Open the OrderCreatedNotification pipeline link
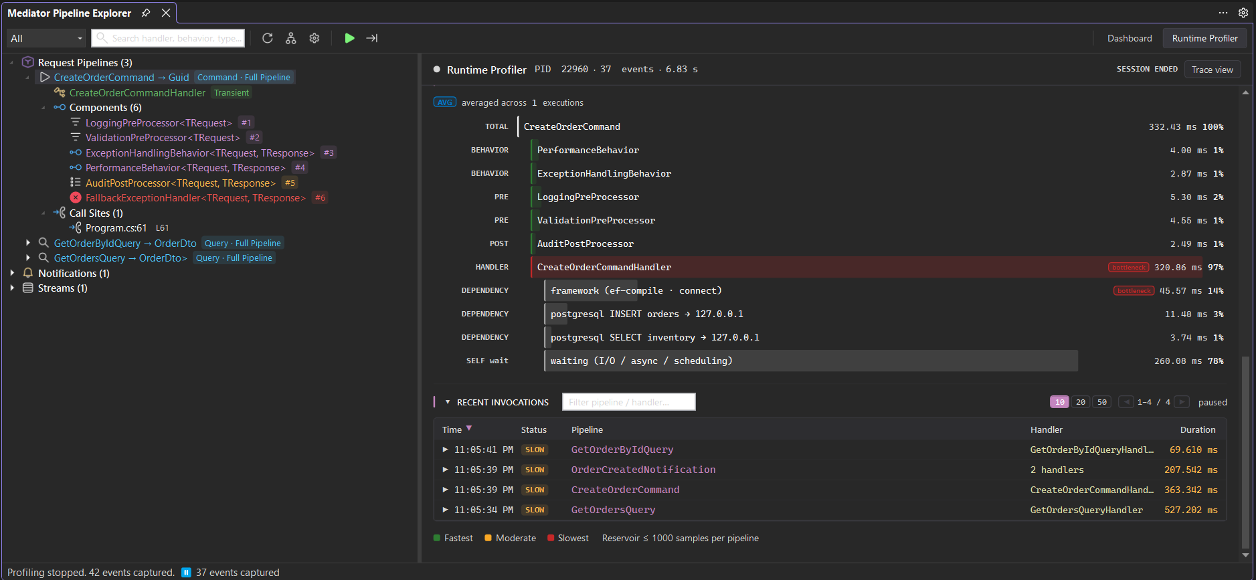 pyautogui.click(x=643, y=470)
